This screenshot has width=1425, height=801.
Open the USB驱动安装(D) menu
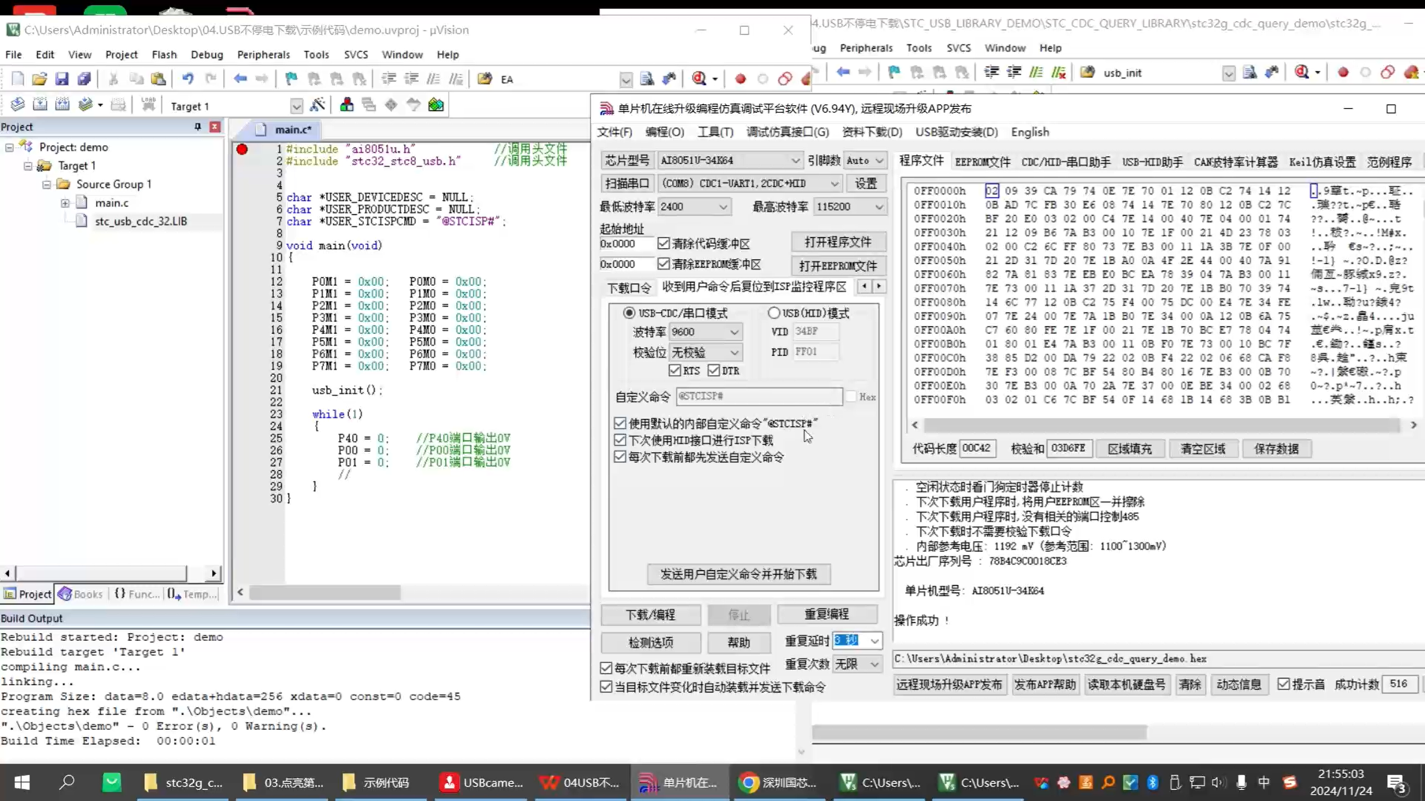[x=955, y=132]
